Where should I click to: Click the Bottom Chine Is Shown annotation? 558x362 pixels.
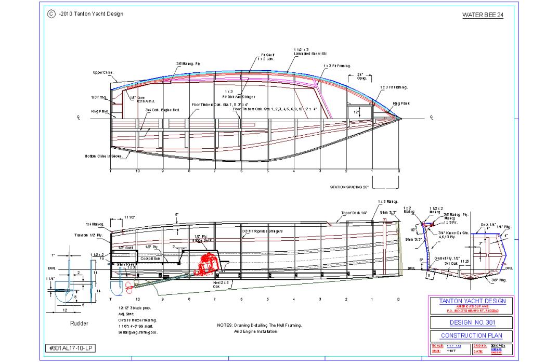104,156
